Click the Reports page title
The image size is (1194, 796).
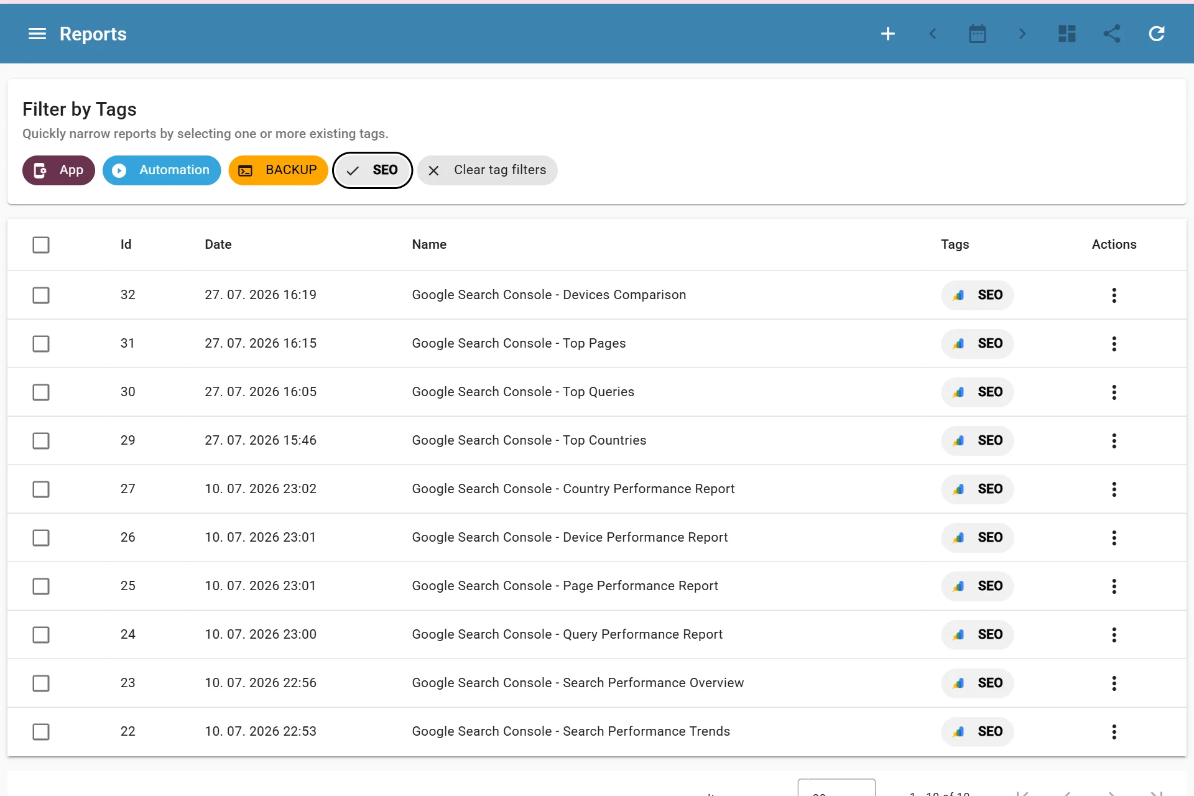click(x=93, y=34)
